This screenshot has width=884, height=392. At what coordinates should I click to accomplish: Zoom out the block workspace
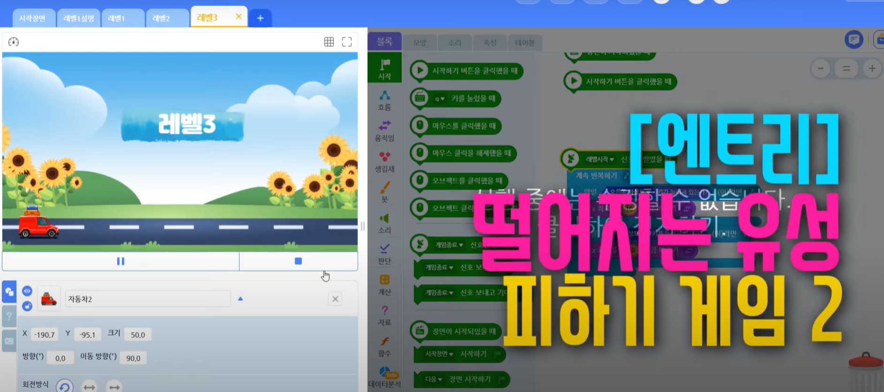[x=821, y=69]
